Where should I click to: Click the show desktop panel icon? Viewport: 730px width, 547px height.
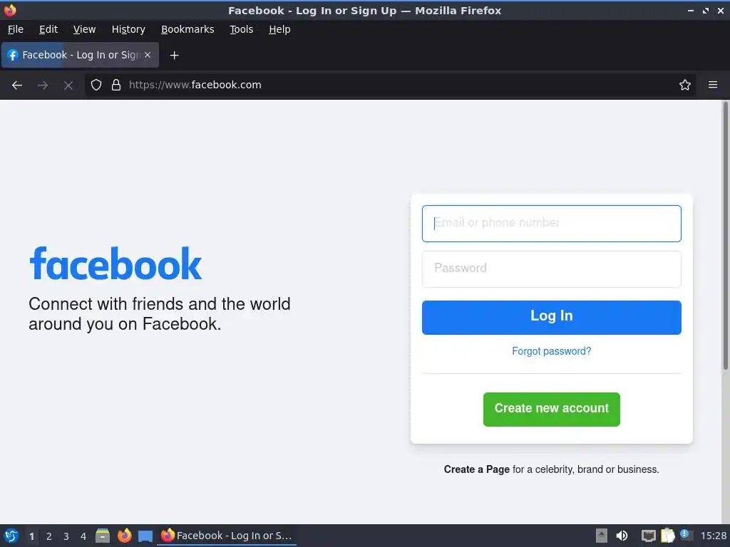point(145,536)
